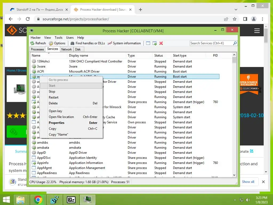
Task: Click the search magnifier icon in Process Hacker
Action: 235,43
